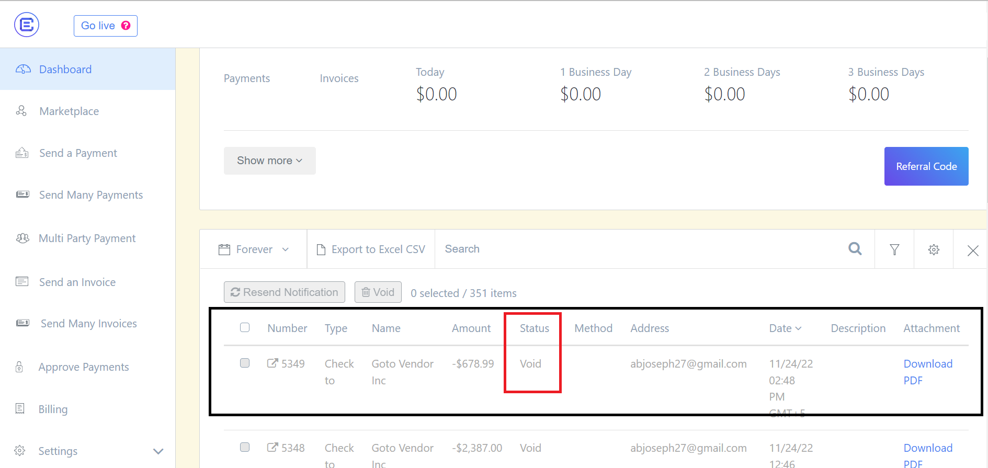Click the Status column header
The height and width of the screenshot is (468, 988).
pos(534,328)
